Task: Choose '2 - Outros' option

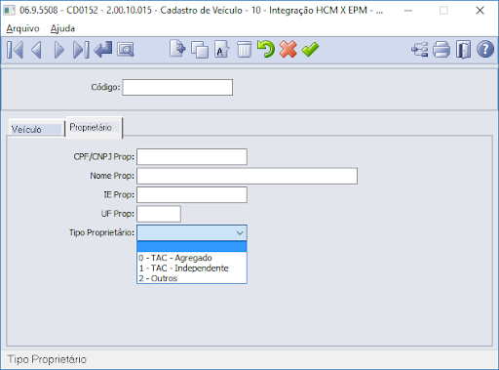Action: point(192,278)
